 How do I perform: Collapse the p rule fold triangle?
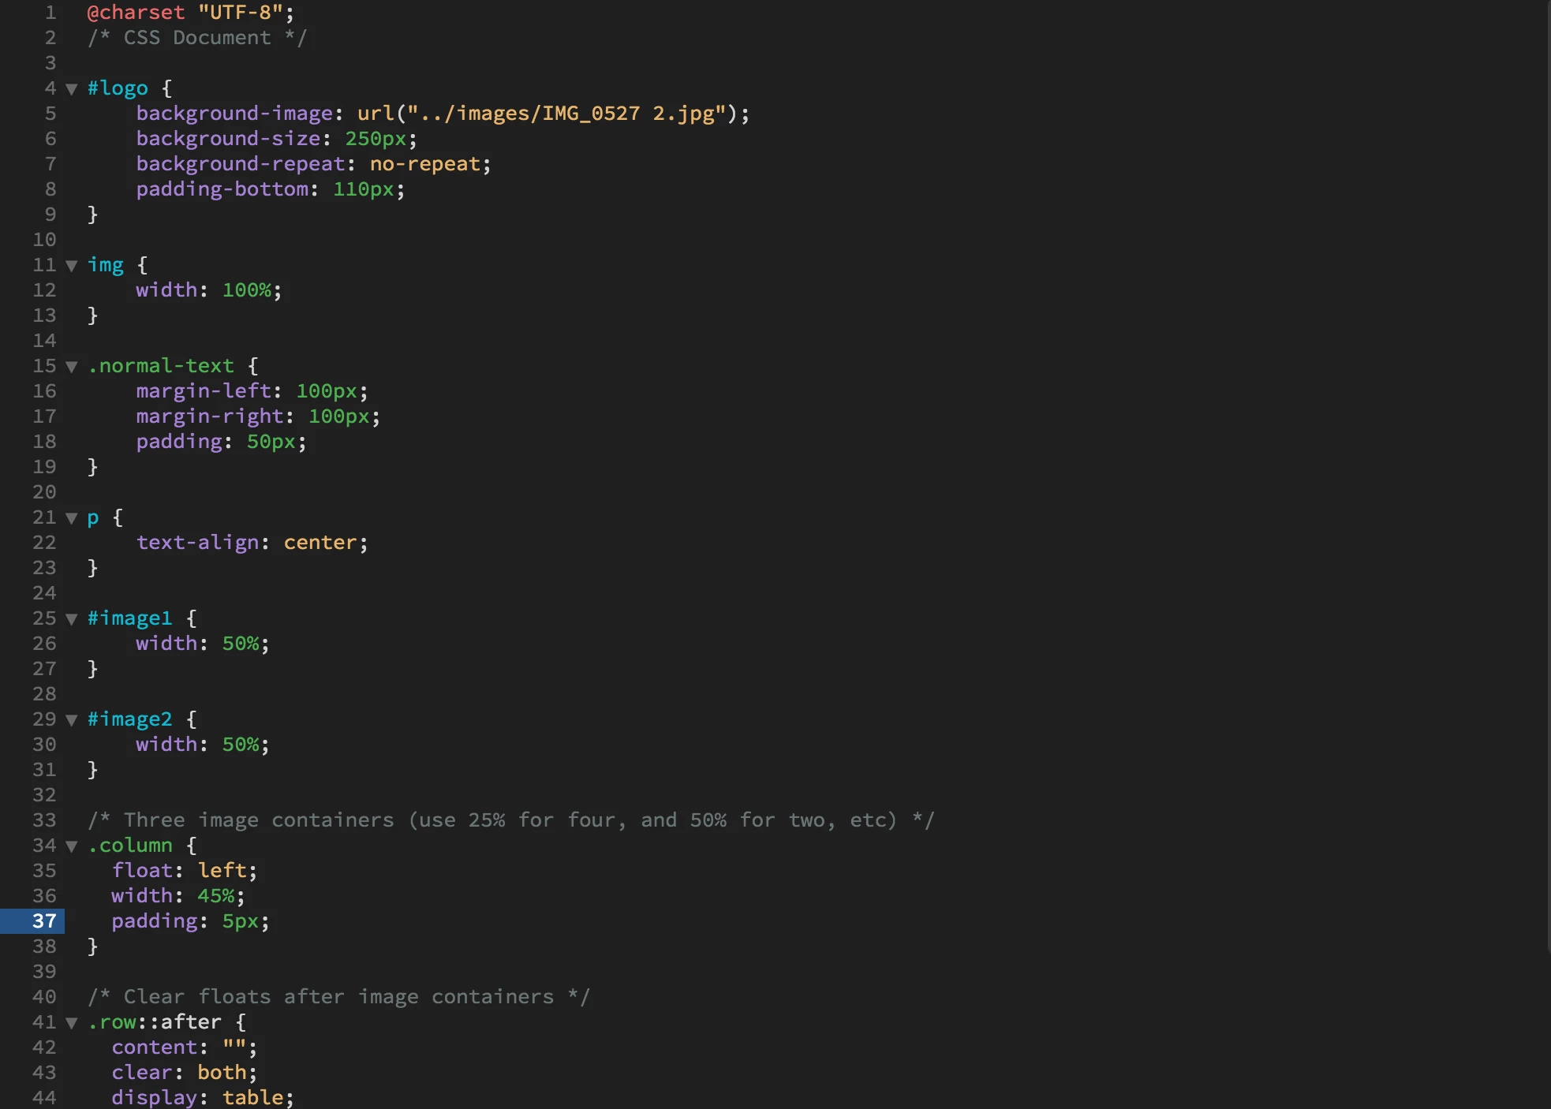tap(72, 518)
